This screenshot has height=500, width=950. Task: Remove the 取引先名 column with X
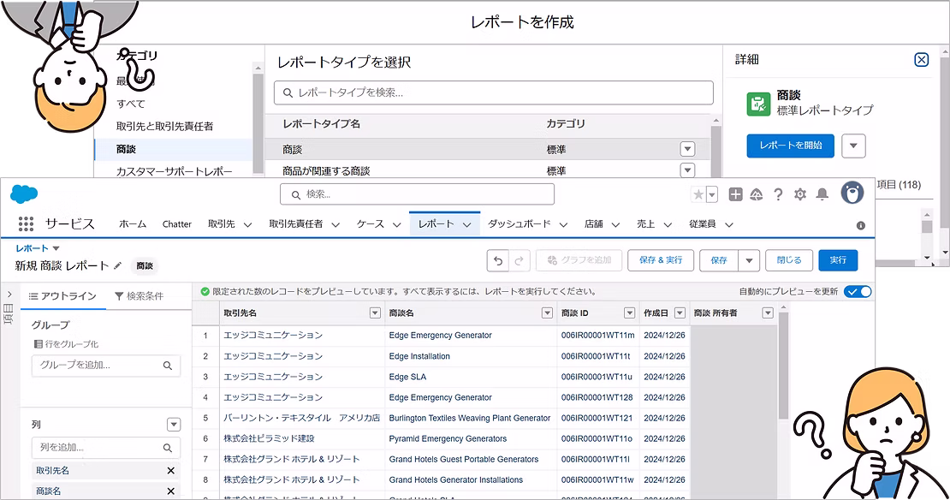point(171,471)
